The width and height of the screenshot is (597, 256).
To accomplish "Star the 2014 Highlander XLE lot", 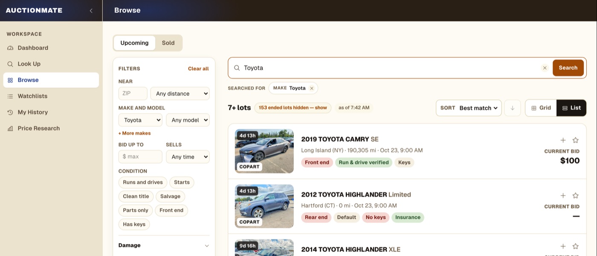I will click(x=575, y=246).
